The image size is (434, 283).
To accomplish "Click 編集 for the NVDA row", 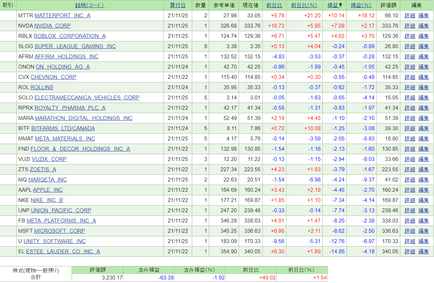I will pos(424,26).
